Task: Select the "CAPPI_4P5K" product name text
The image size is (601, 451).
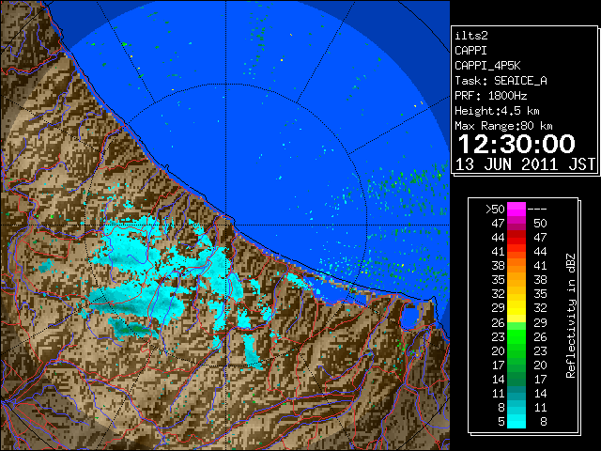Action: (487, 66)
